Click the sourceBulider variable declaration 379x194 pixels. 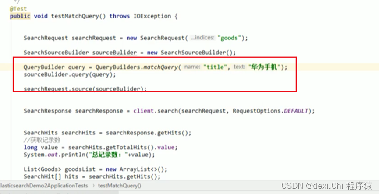[x=114, y=53]
